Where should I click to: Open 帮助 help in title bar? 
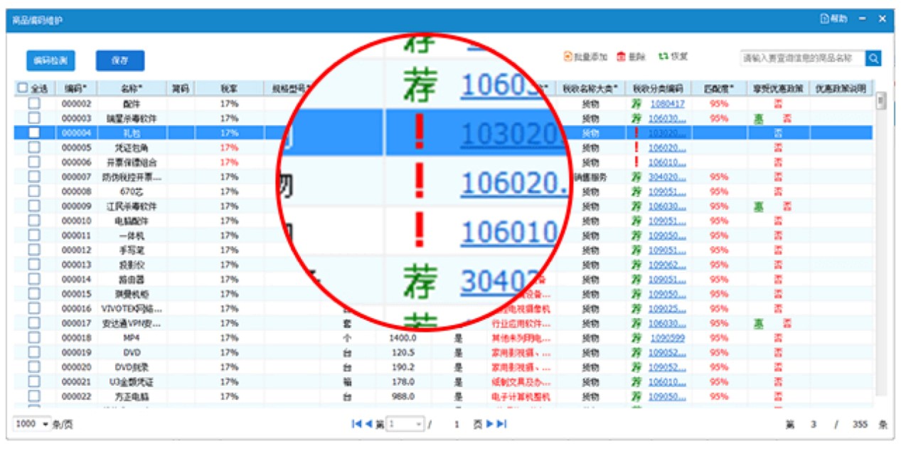(x=834, y=19)
